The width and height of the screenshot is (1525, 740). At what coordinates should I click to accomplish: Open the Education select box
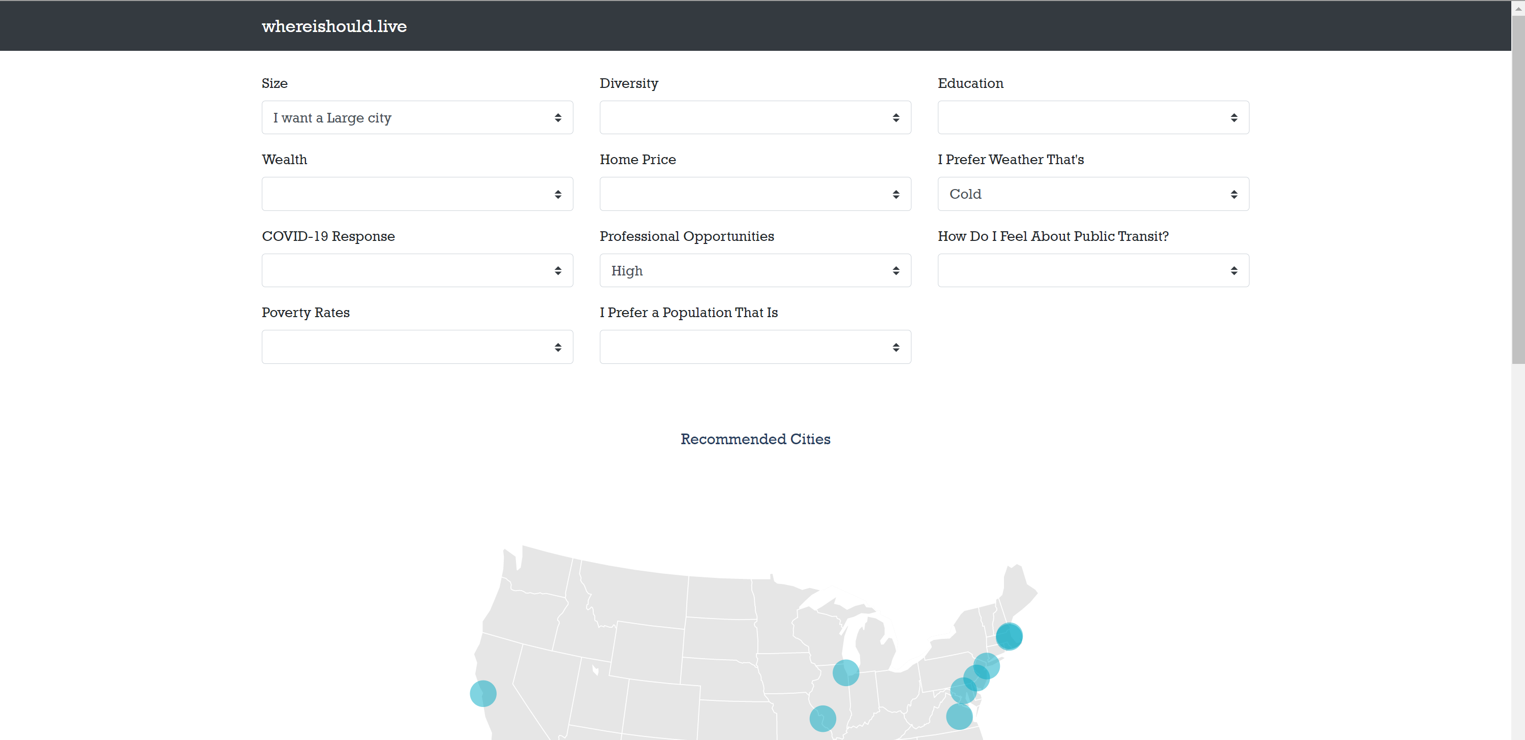(1093, 117)
